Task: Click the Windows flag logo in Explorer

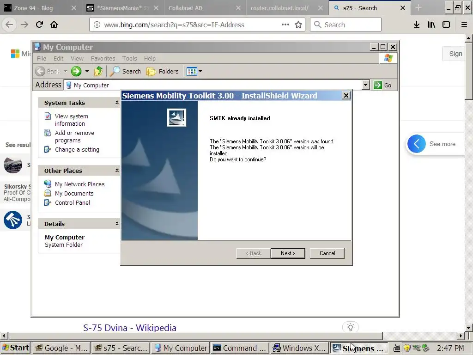Action: [x=388, y=58]
